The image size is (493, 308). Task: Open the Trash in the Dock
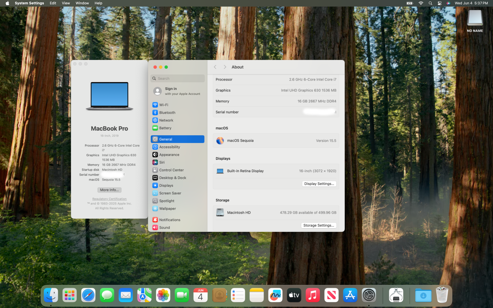(442, 295)
